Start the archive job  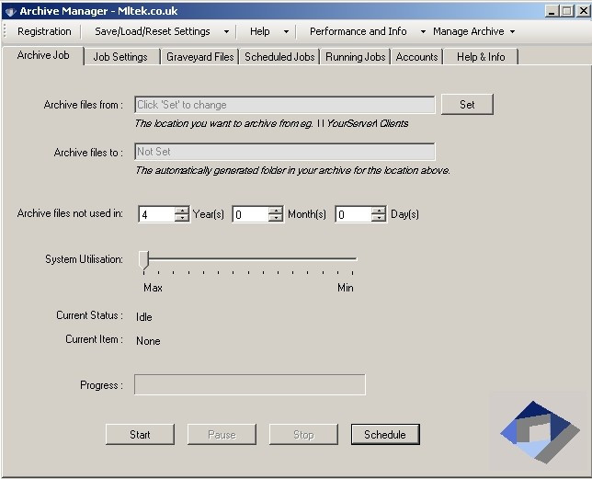140,435
